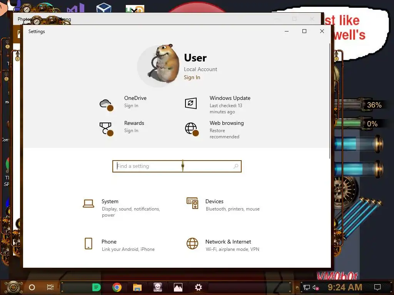Screen dimensions: 394x295
Task: Click the Sign In link under Local Account
Action: tap(192, 77)
